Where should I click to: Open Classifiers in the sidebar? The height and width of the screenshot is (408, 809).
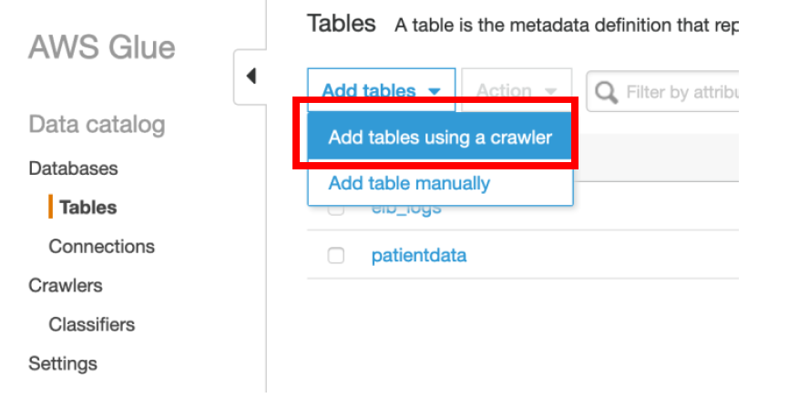pos(92,324)
